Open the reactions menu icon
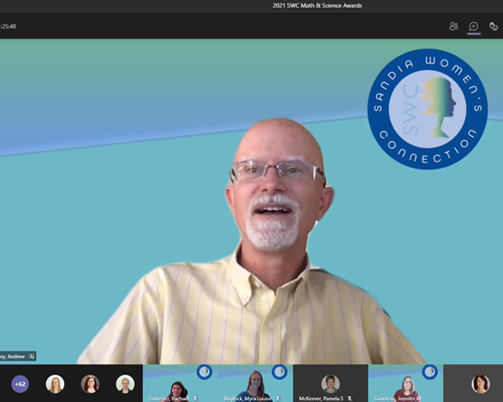The height and width of the screenshot is (402, 503). 494,26
